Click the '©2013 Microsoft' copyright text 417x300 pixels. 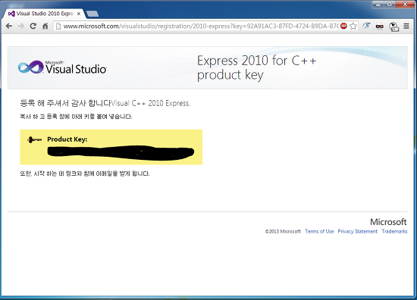pos(283,232)
